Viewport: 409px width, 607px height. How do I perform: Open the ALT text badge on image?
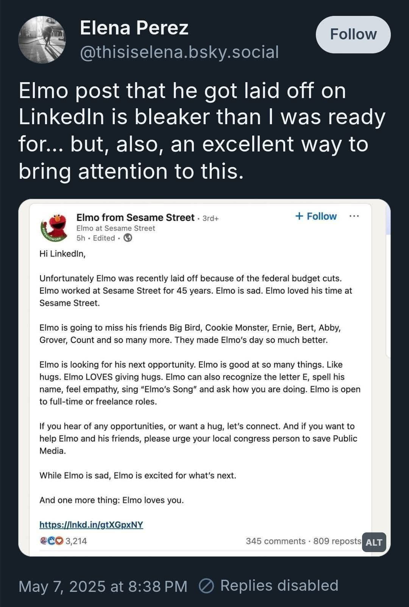pyautogui.click(x=374, y=542)
